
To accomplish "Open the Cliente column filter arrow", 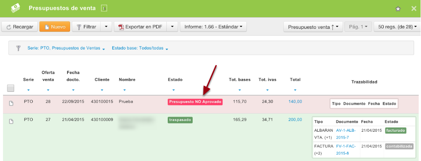I will [102, 90].
